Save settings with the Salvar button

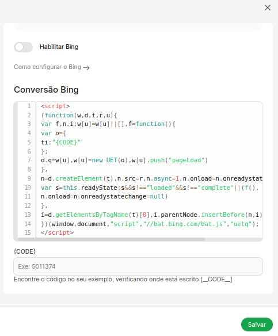click(257, 324)
